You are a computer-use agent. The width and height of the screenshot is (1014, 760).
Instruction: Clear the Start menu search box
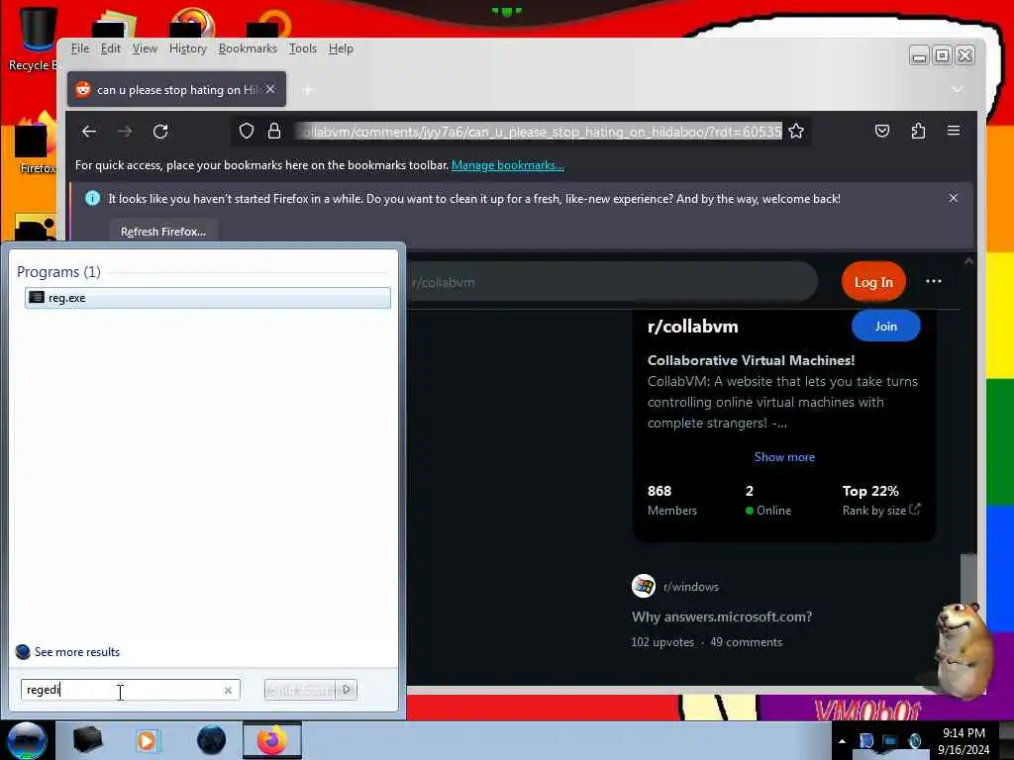(x=228, y=690)
